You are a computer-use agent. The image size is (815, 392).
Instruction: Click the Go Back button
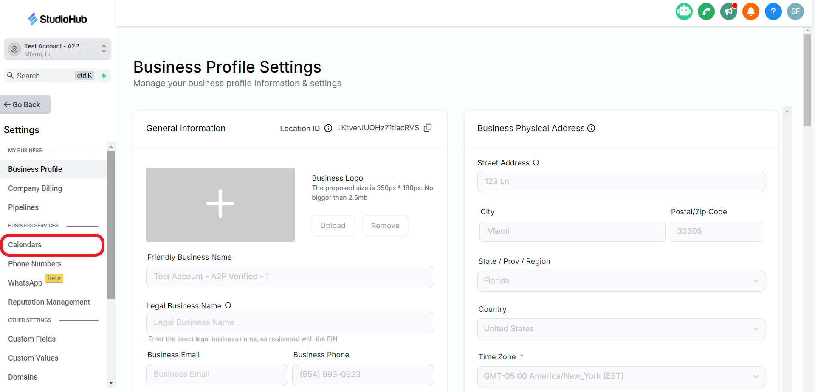(x=25, y=104)
